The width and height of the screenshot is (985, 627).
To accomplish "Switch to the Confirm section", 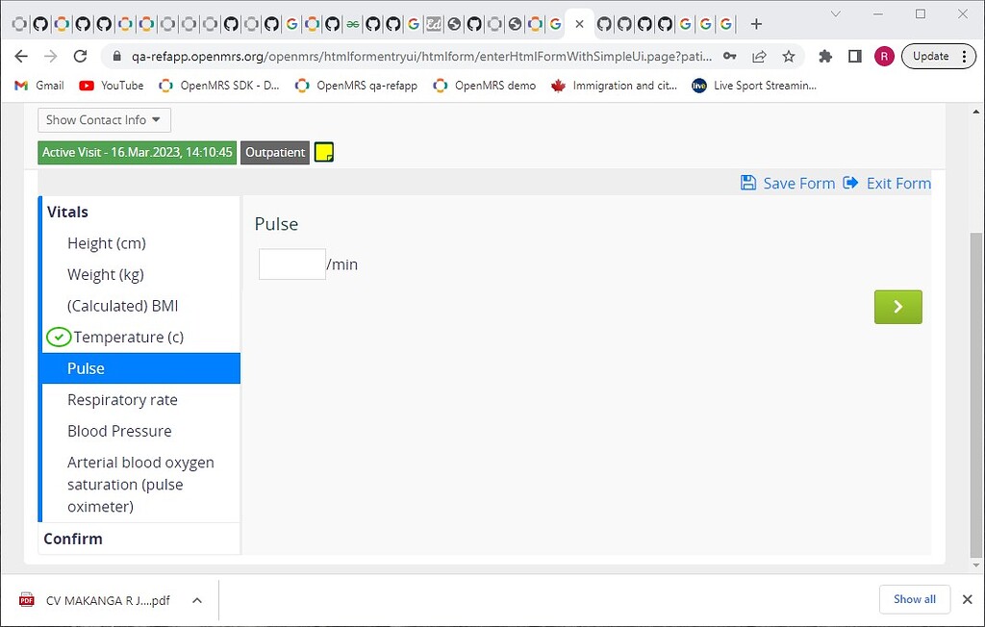I will pos(72,539).
